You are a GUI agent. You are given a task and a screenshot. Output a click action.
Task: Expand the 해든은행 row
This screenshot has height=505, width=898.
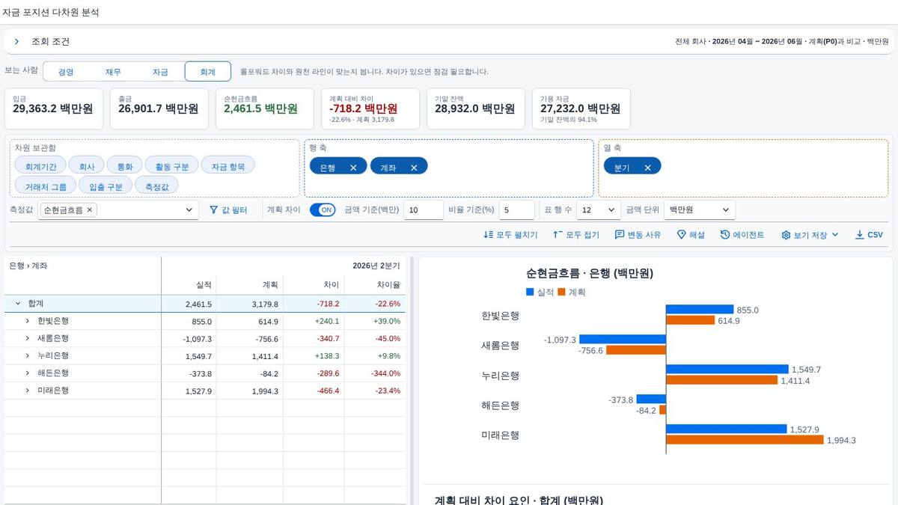tap(28, 373)
